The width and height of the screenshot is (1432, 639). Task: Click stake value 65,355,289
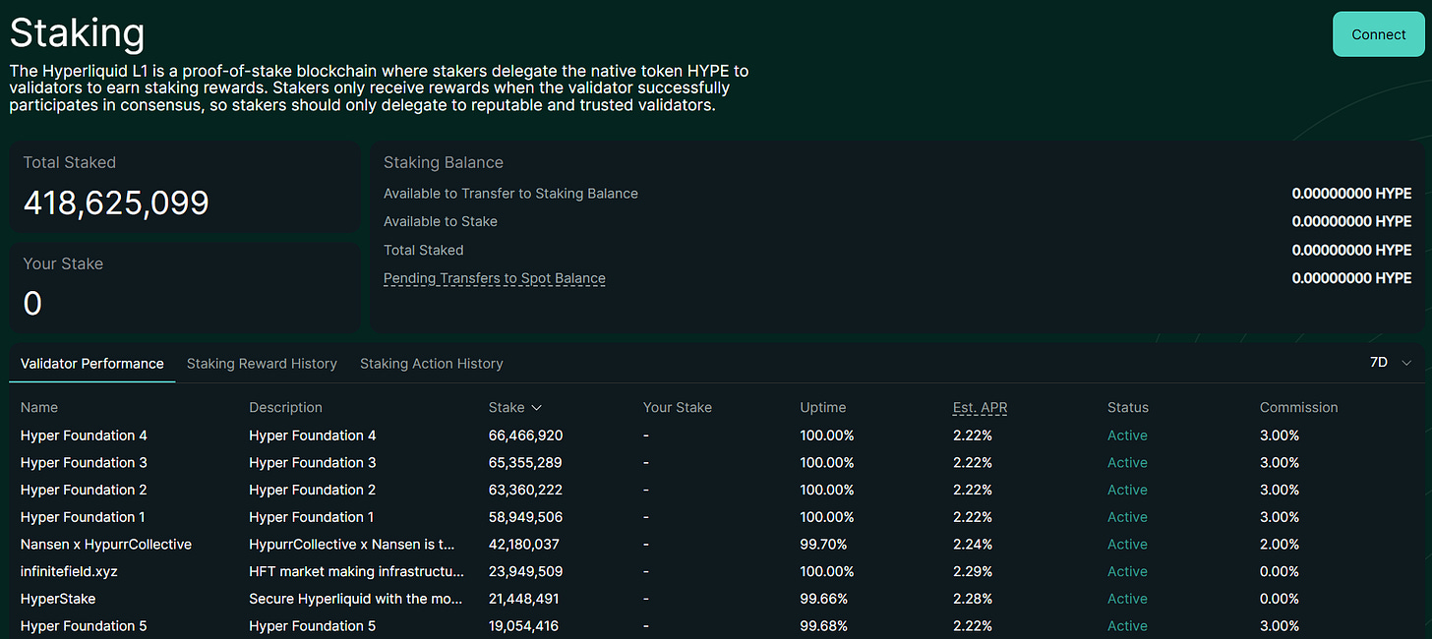(x=525, y=463)
